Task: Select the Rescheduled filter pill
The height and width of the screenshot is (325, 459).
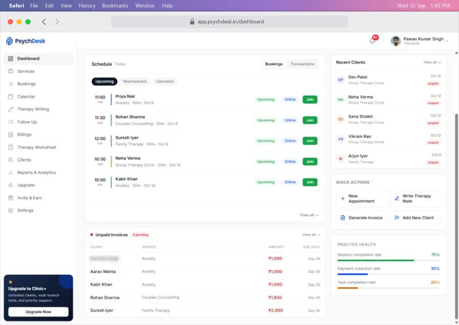Action: tap(135, 81)
